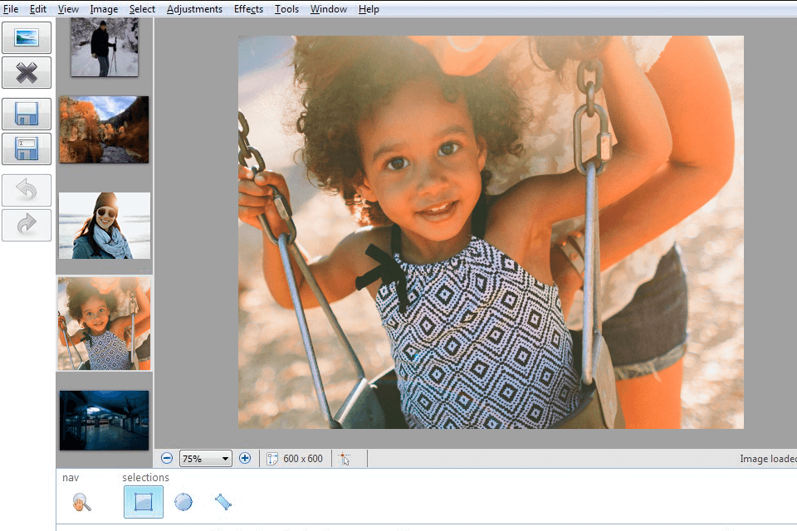Enable the rotated rectangle selection tool
Viewport: 797px width, 531px height.
point(222,502)
